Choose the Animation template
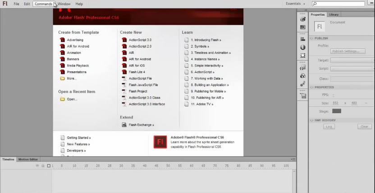 pos(73,53)
